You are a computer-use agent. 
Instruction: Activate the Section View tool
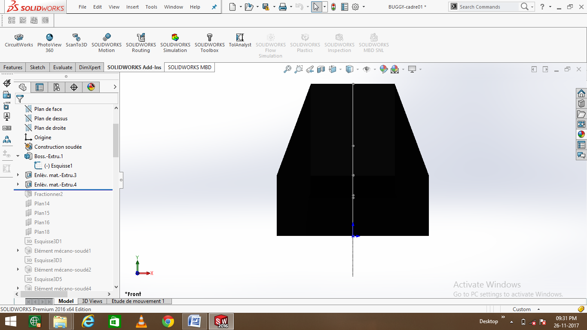point(321,69)
